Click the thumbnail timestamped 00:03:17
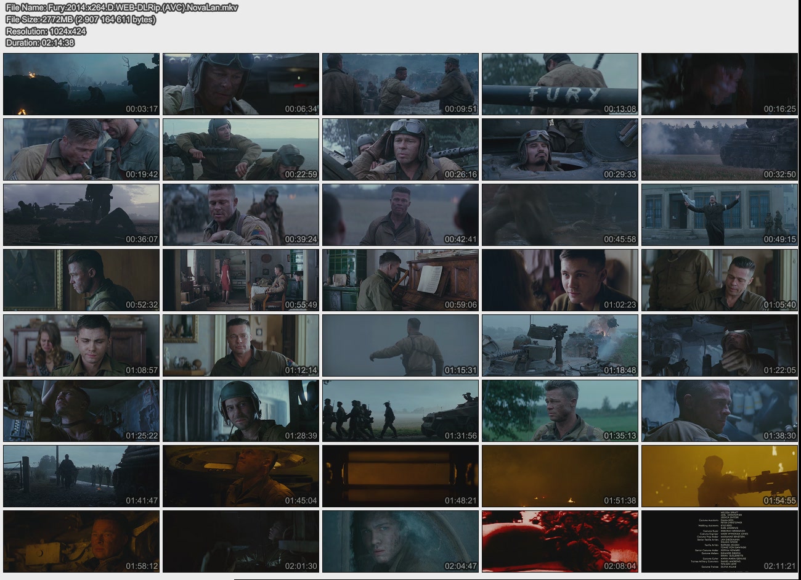This screenshot has height=580, width=801. pyautogui.click(x=81, y=84)
